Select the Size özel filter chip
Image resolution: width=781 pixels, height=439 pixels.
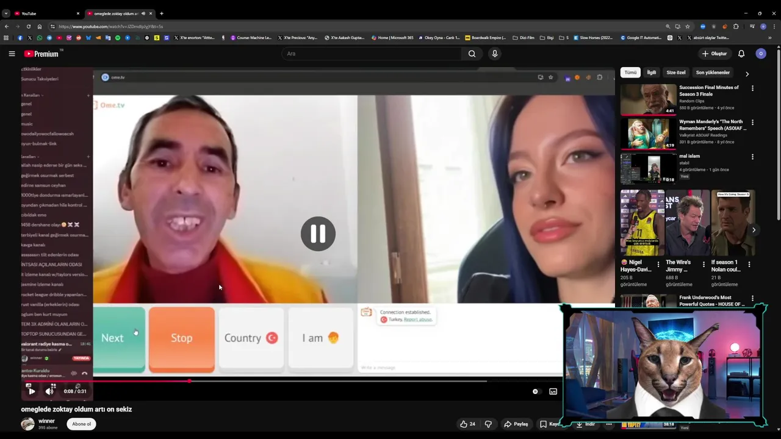pyautogui.click(x=676, y=73)
